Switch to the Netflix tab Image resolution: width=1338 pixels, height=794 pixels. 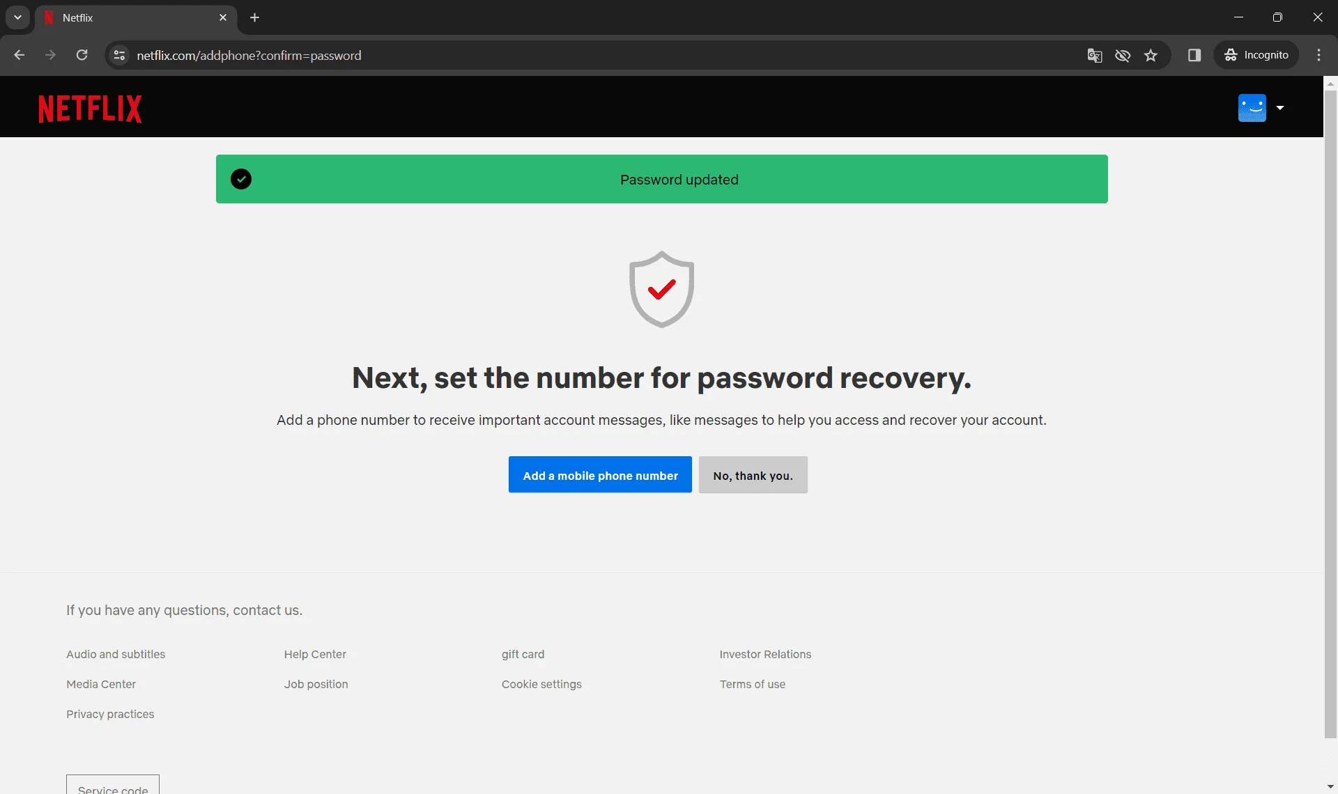(x=136, y=17)
